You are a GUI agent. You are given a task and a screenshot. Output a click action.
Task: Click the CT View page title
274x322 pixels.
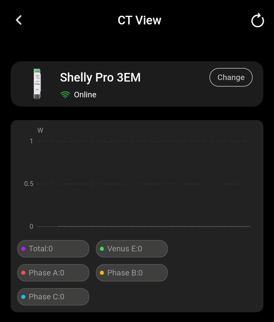tap(139, 20)
